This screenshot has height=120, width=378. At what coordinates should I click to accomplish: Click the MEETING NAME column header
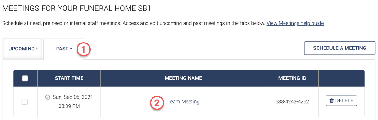pyautogui.click(x=183, y=78)
